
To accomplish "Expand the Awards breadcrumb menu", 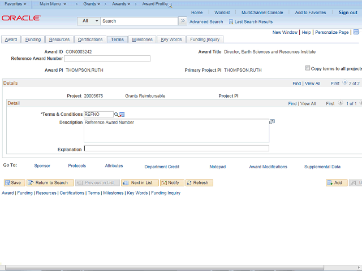I will pos(121,4).
